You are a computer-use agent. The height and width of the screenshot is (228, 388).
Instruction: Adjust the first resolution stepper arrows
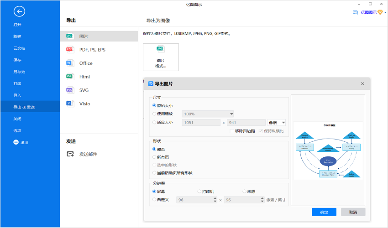pyautogui.click(x=215, y=200)
